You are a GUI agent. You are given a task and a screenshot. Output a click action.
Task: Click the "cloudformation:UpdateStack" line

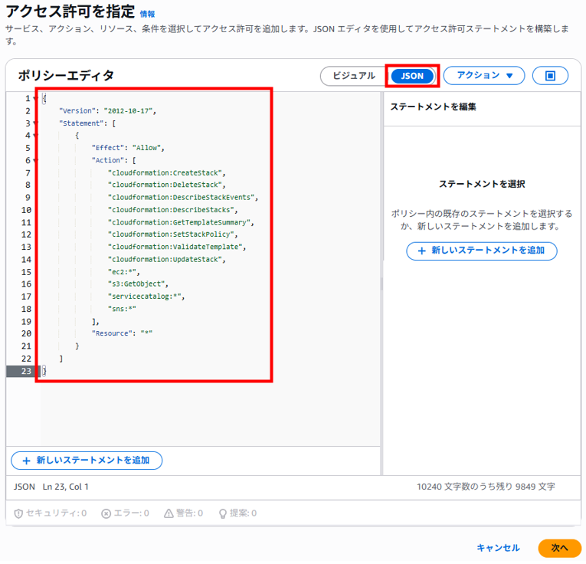(x=167, y=260)
